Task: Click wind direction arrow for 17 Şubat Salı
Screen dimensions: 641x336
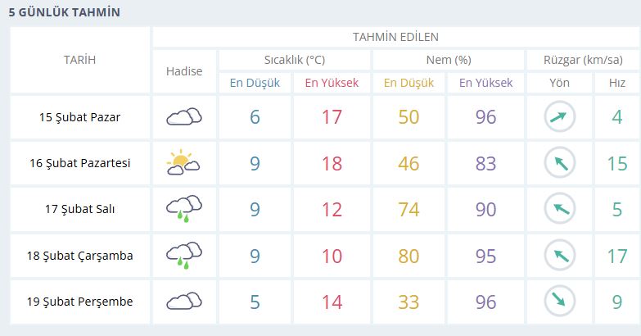Action: click(x=560, y=209)
